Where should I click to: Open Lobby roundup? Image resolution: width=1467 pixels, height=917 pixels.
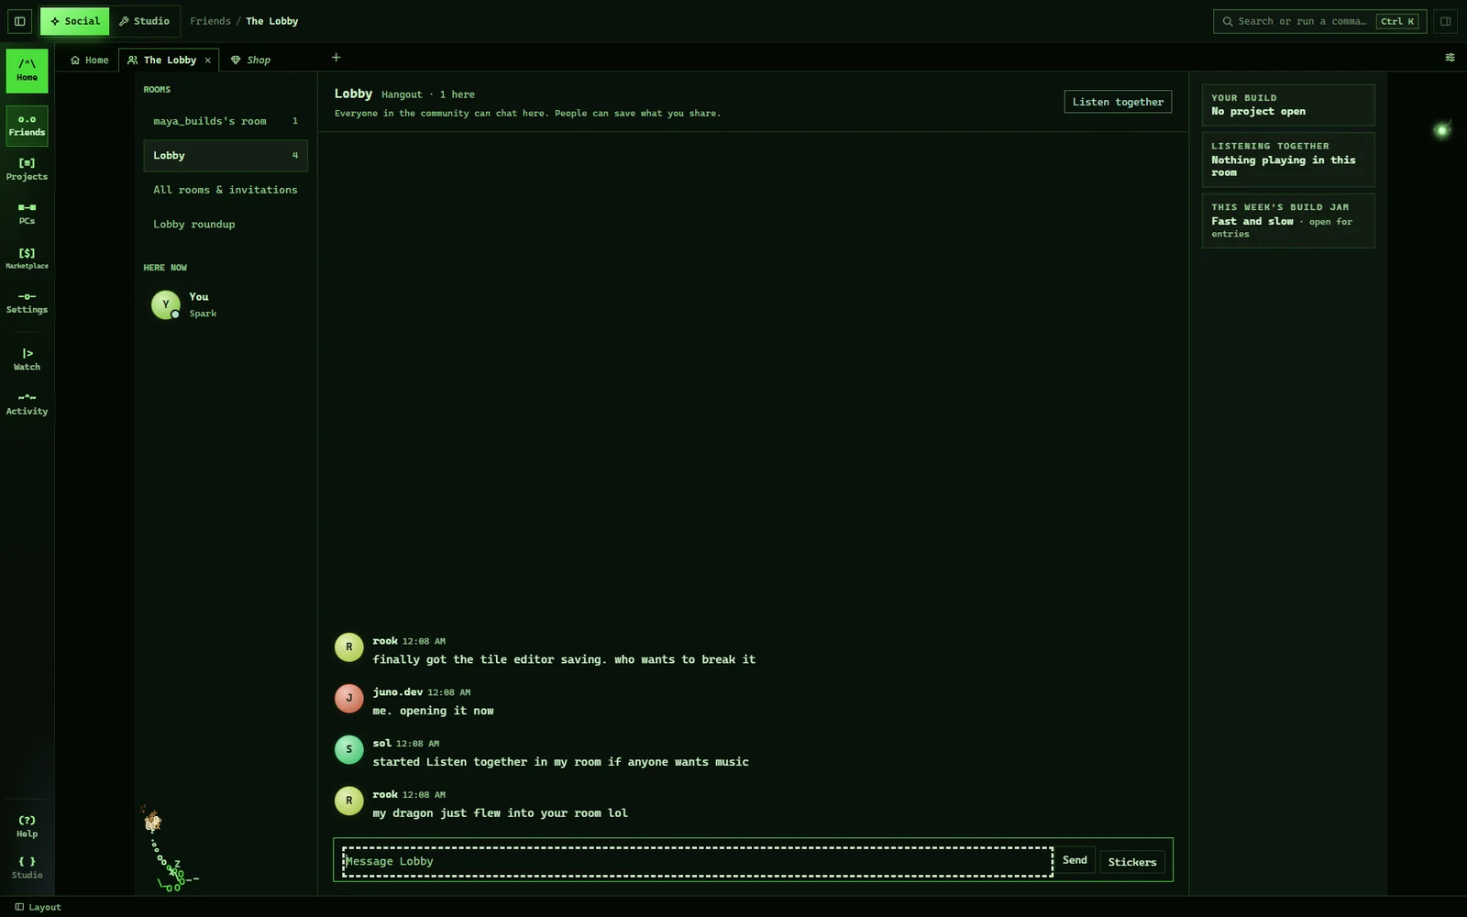click(226, 225)
